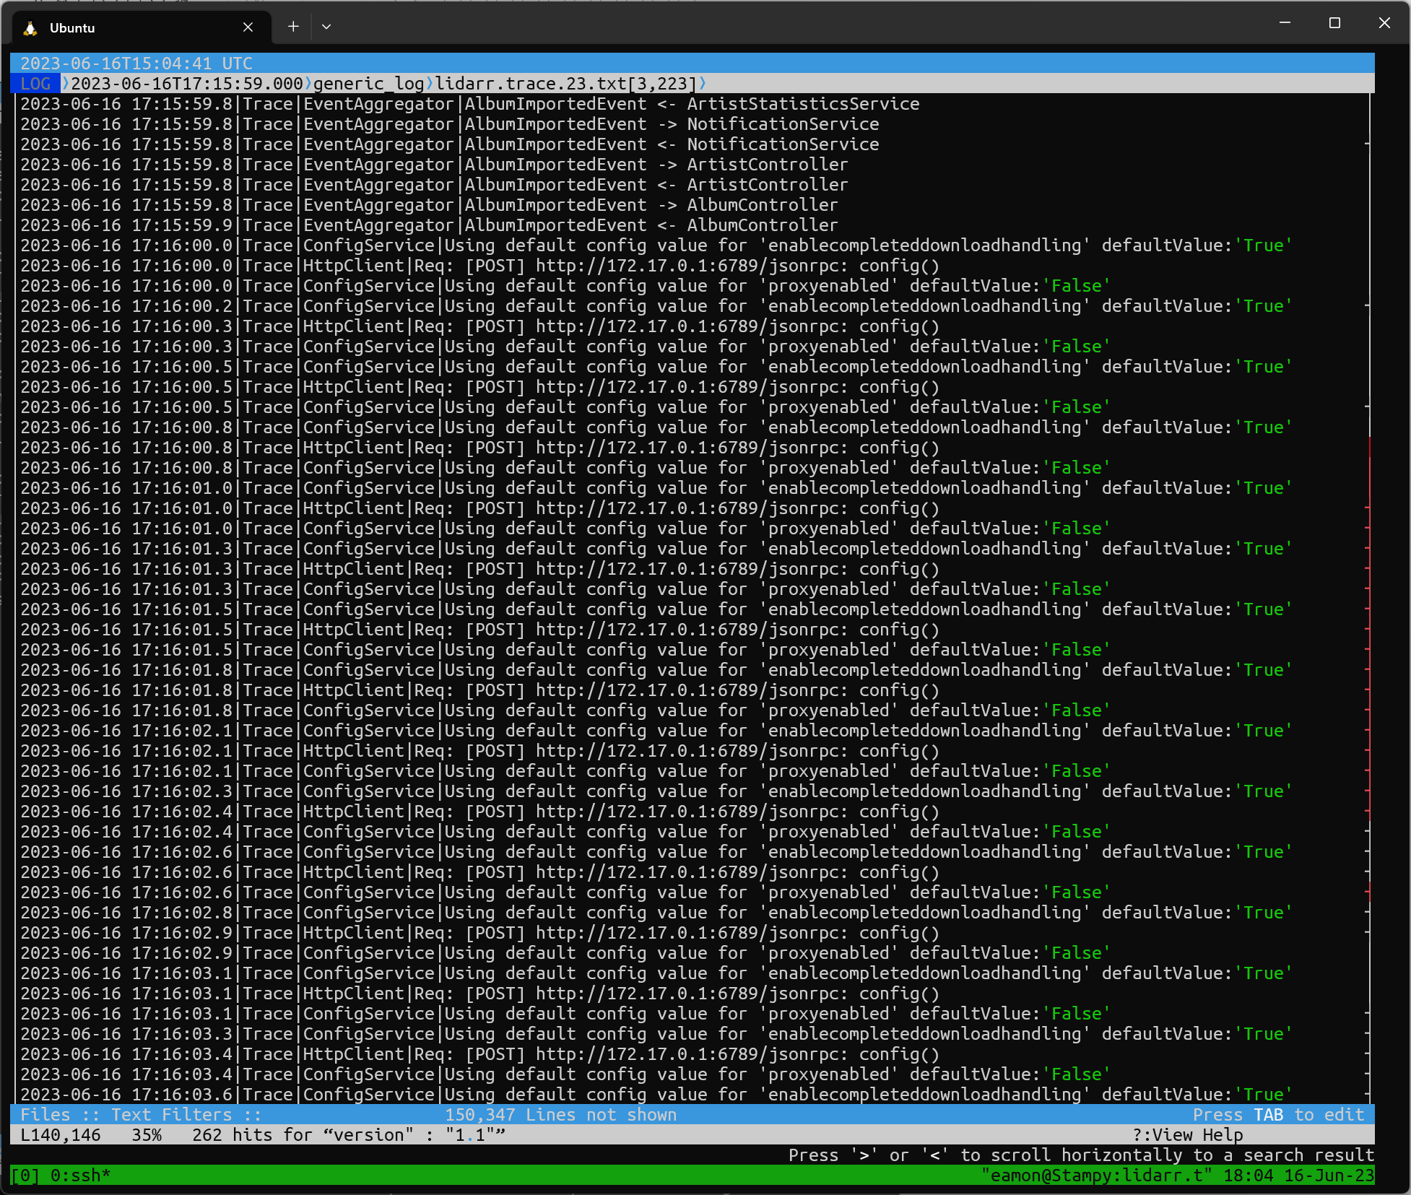The width and height of the screenshot is (1411, 1195).
Task: Click the L140,146 line position indicator
Action: click(60, 1134)
